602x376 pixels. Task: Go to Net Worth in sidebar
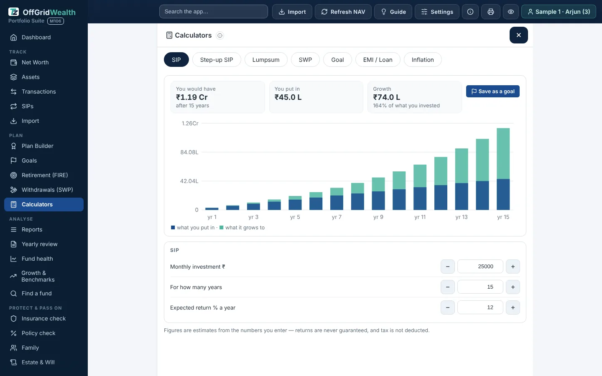(x=44, y=62)
